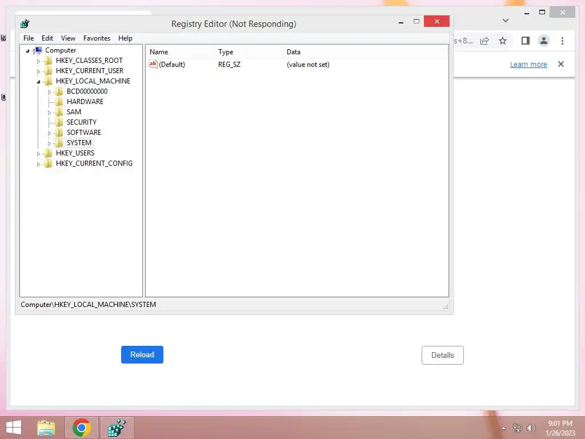Screen dimensions: 585x439
Task: Open the View menu
Action: pyautogui.click(x=69, y=38)
